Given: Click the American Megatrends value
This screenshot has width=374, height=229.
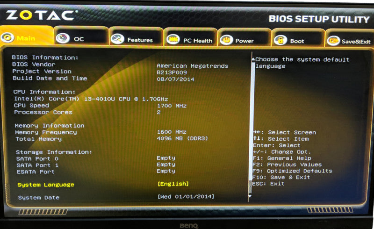Looking at the screenshot, I should pos(193,66).
